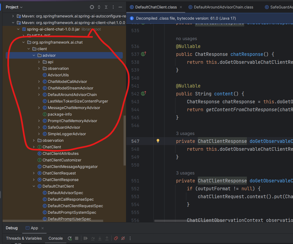The height and width of the screenshot is (244, 293).
Task: Open the View Breakpoints icon
Action: (116, 238)
